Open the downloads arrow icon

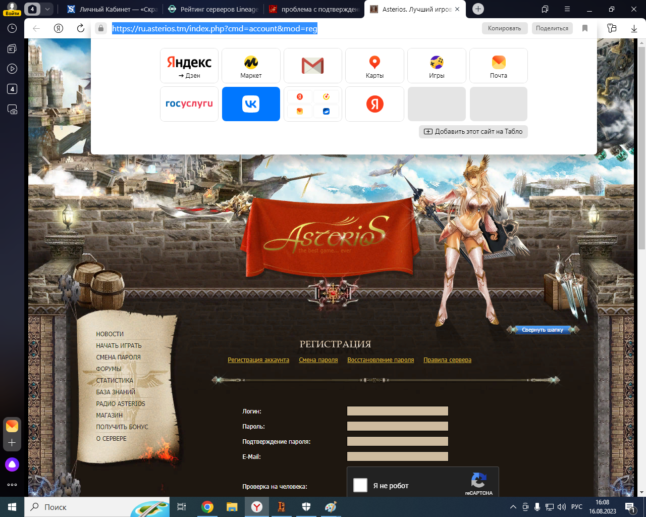pyautogui.click(x=634, y=28)
